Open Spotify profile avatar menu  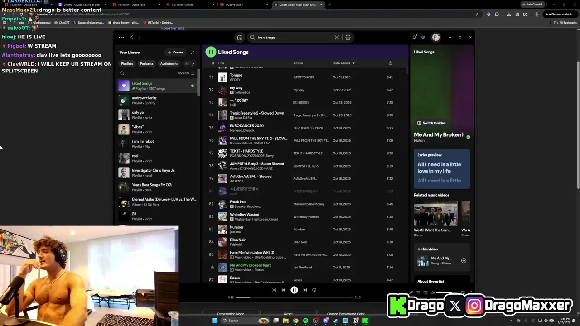[x=436, y=38]
